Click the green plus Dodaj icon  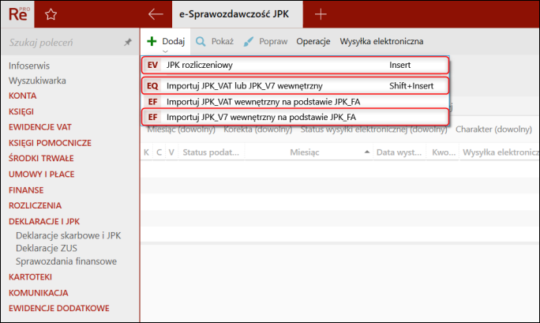[x=152, y=40]
